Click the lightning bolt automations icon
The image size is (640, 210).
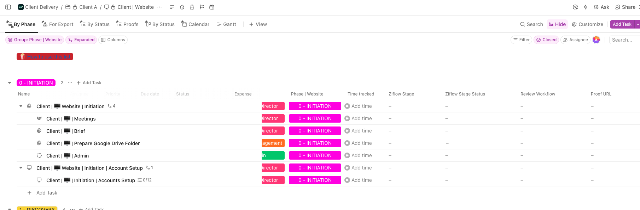[586, 7]
